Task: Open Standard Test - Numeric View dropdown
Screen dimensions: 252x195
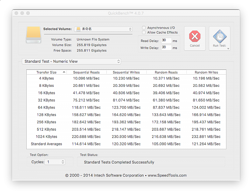Action: (x=71, y=61)
